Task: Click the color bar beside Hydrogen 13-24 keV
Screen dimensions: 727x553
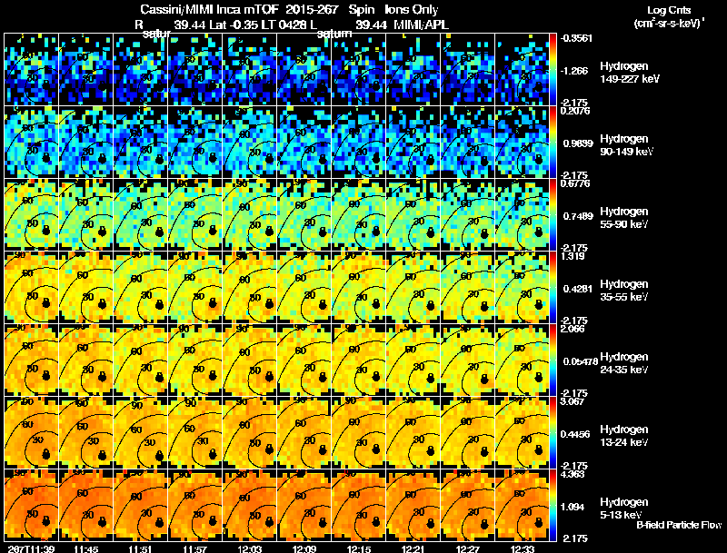Action: pos(553,433)
